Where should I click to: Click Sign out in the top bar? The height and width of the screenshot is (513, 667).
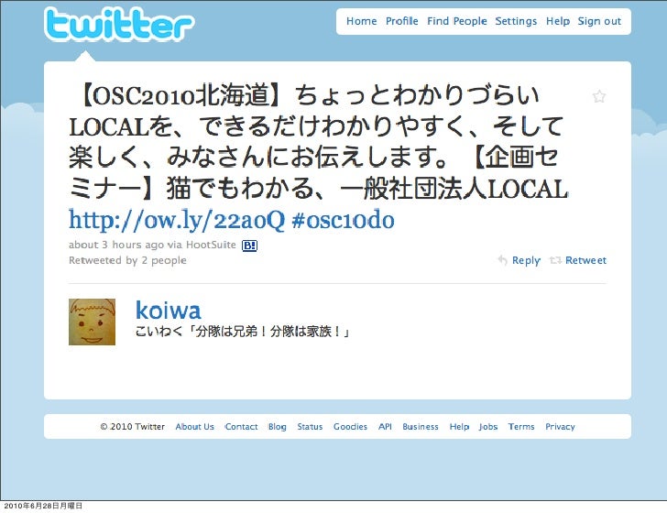point(599,21)
